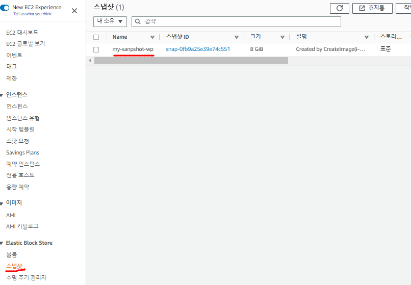411x285 pixels.
Task: Click the horizontal table scrollbar thumb
Action: 191,61
